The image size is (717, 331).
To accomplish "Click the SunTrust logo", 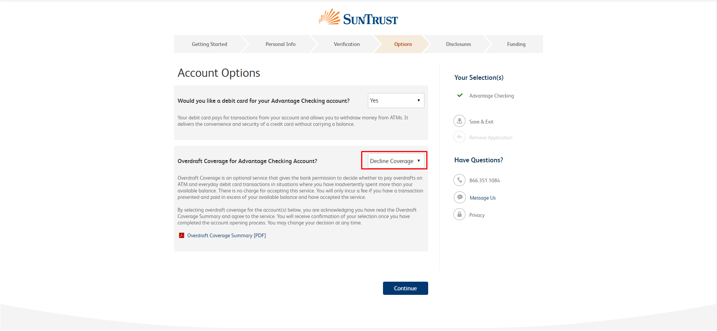I will [358, 17].
